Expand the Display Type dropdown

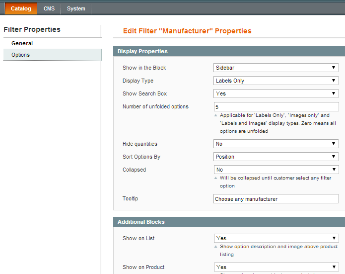(x=276, y=81)
